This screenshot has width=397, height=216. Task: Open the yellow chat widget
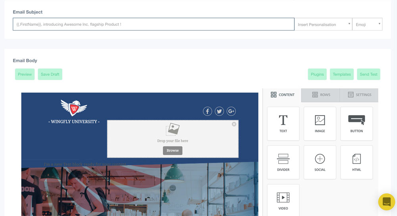(x=386, y=202)
